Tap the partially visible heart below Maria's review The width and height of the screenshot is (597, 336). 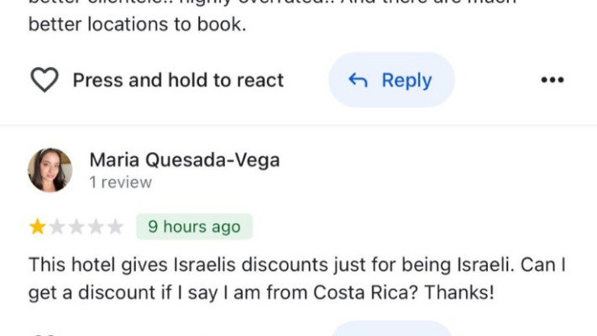[45, 333]
